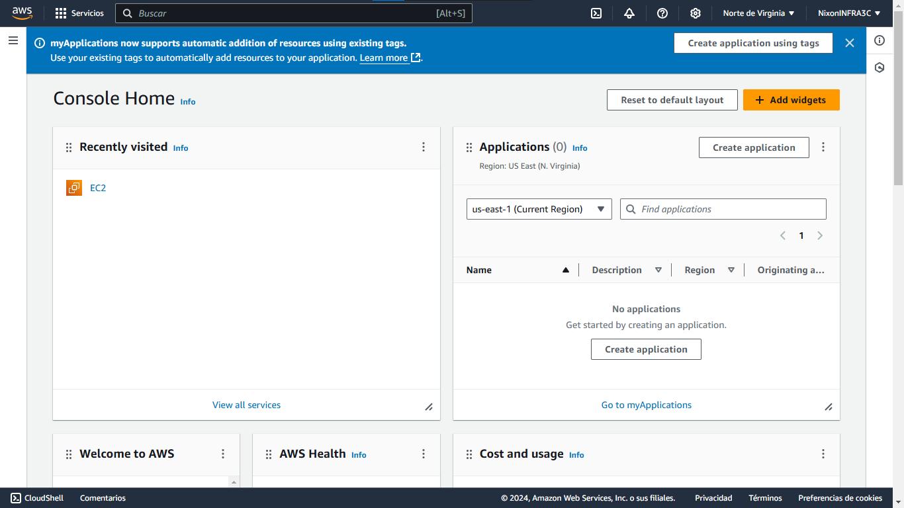Grab the AWS Health drag handle
The height and width of the screenshot is (508, 904).
[x=269, y=454]
